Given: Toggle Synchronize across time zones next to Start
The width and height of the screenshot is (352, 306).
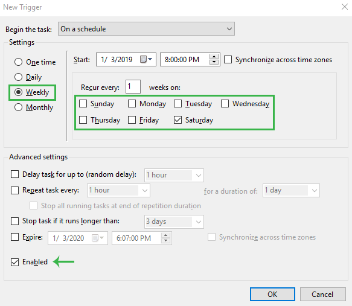Looking at the screenshot, I should (228, 60).
